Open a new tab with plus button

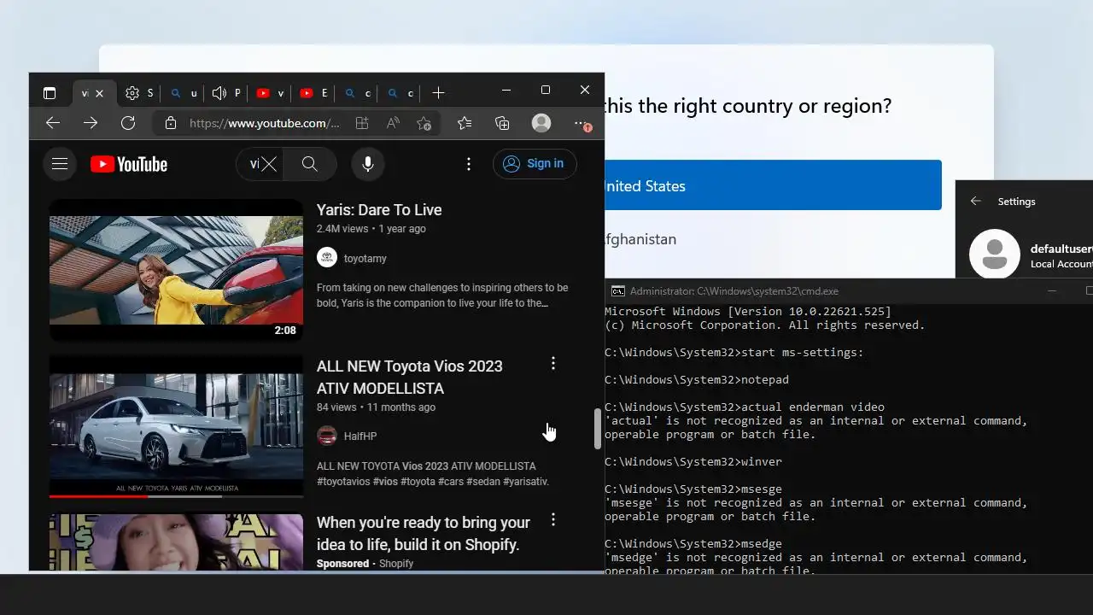(438, 92)
